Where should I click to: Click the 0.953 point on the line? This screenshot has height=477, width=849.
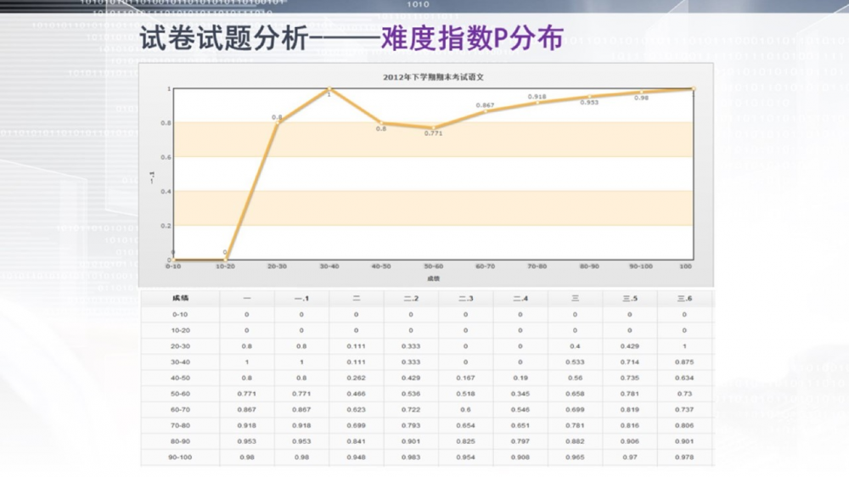(x=589, y=97)
